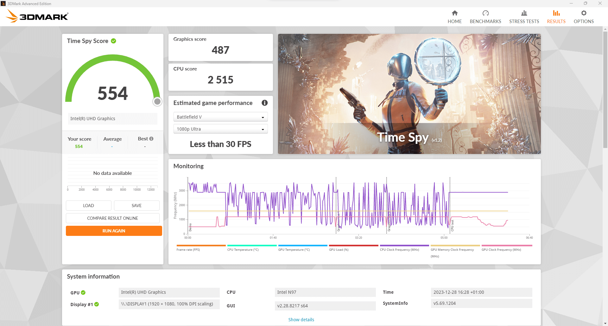Click the CPU Clock Frequency color swatch
The width and height of the screenshot is (608, 326).
pos(404,245)
